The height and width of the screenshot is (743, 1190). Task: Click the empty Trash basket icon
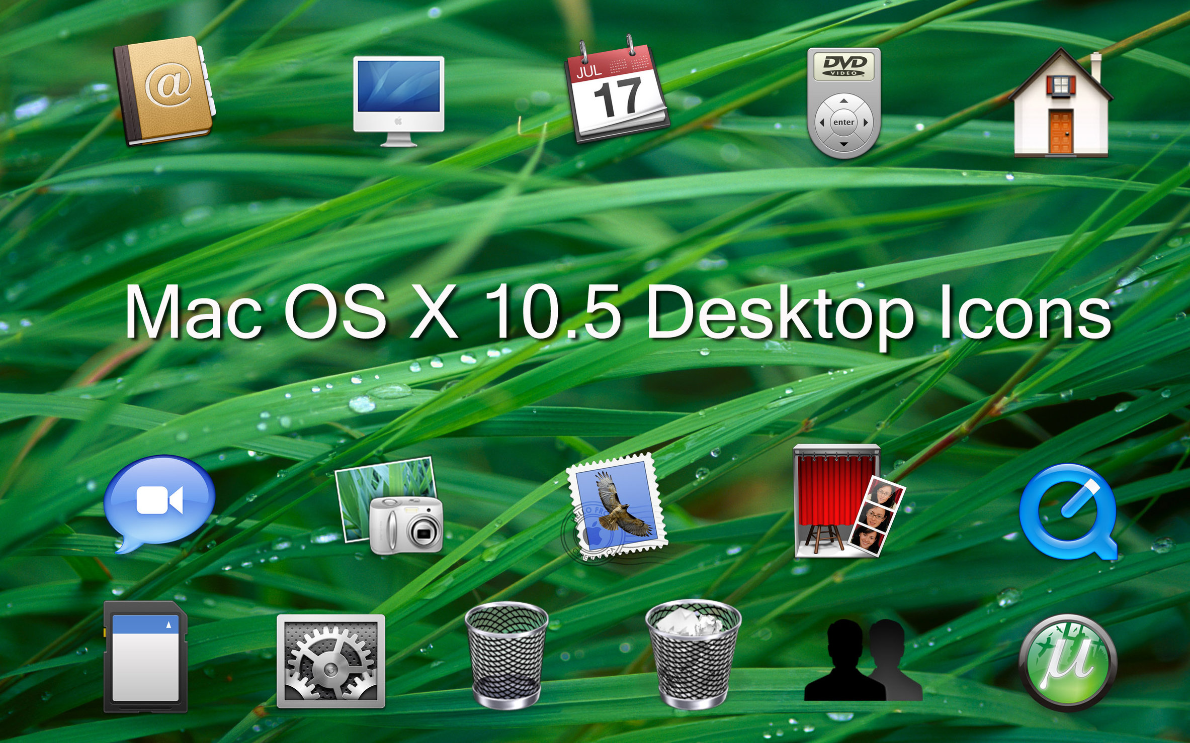point(506,655)
